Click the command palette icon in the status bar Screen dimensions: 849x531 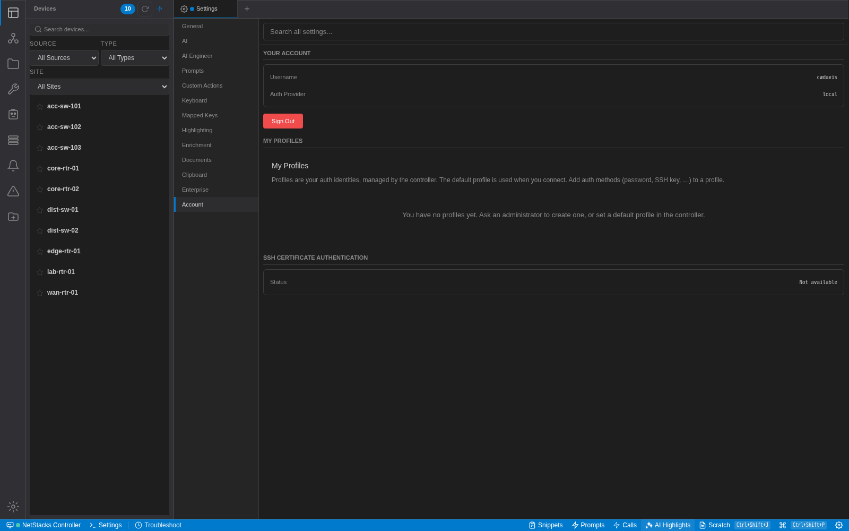pos(783,525)
